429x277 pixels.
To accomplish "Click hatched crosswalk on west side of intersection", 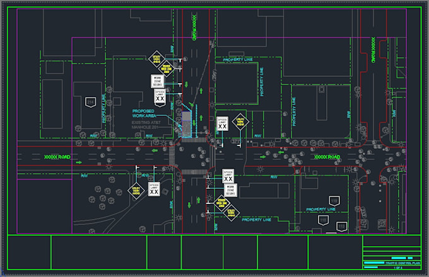I will click(172, 155).
